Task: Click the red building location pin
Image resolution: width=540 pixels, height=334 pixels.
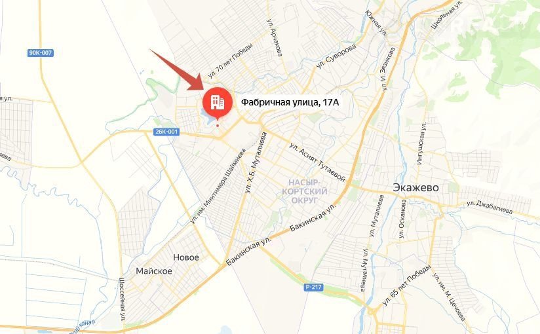Action: [218, 103]
